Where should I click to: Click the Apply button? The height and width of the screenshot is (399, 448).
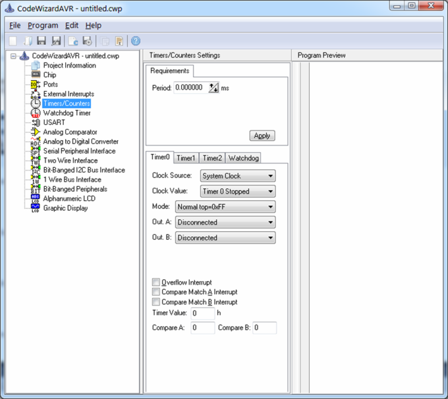pyautogui.click(x=262, y=136)
